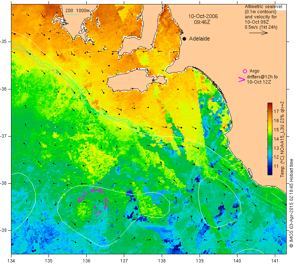The height and width of the screenshot is (265, 294).
Task: Click the longitude 141 axis label
Action: (x=275, y=261)
